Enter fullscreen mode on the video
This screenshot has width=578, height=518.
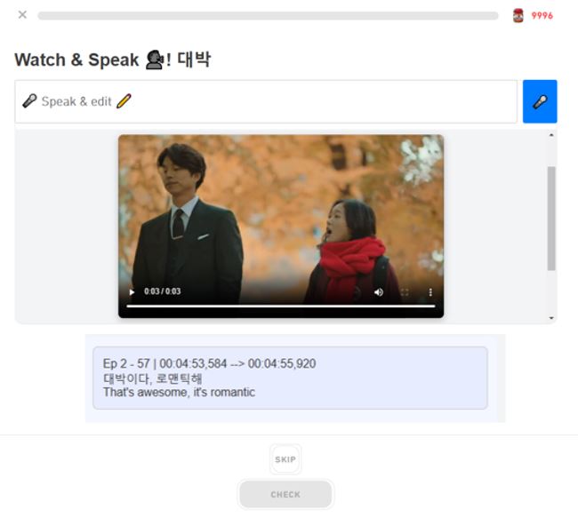pyautogui.click(x=405, y=291)
